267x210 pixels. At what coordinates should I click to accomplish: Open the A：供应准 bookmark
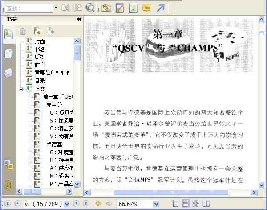[x=61, y=168]
